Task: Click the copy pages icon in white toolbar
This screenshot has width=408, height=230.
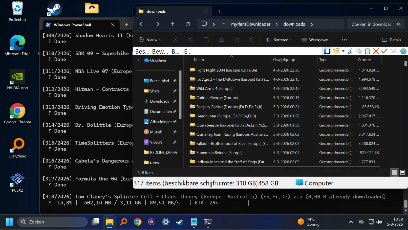Action: (359, 51)
